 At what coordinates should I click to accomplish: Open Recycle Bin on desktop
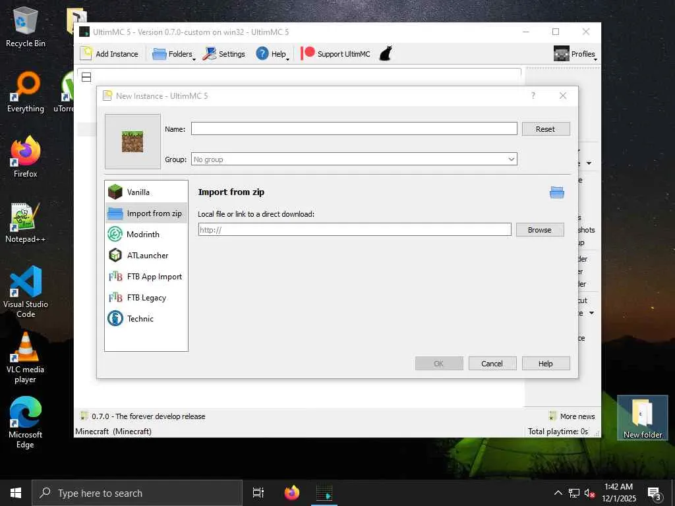pyautogui.click(x=26, y=26)
